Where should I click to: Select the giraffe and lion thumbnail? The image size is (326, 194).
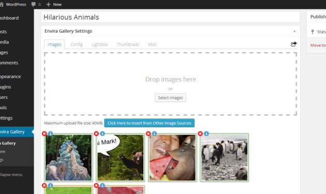pyautogui.click(x=69, y=158)
